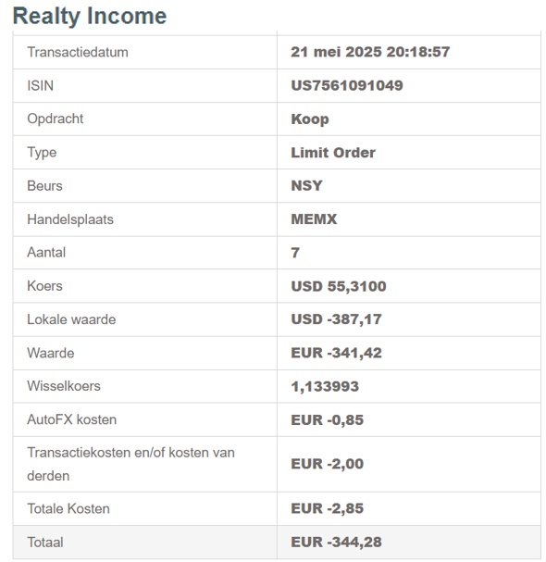Image resolution: width=546 pixels, height=562 pixels.
Task: Select the Waarde amount EUR -341,42
Action: (x=336, y=353)
